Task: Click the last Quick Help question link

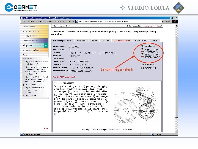Action: point(31,95)
